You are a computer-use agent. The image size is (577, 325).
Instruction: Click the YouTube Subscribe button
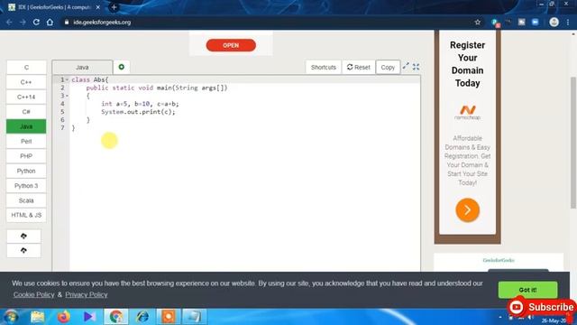pyautogui.click(x=542, y=307)
